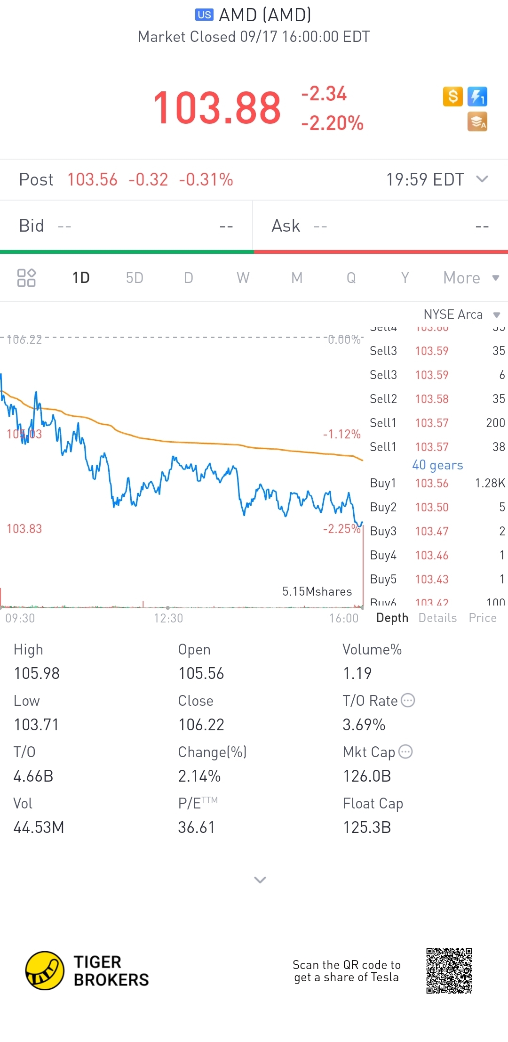Tap the 40 gears depth link
Screen dimensions: 508x1042
point(437,465)
